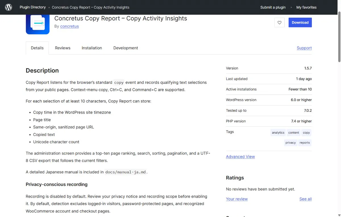The image size is (341, 217).
Task: Switch to the Development tab
Action: pos(126,48)
